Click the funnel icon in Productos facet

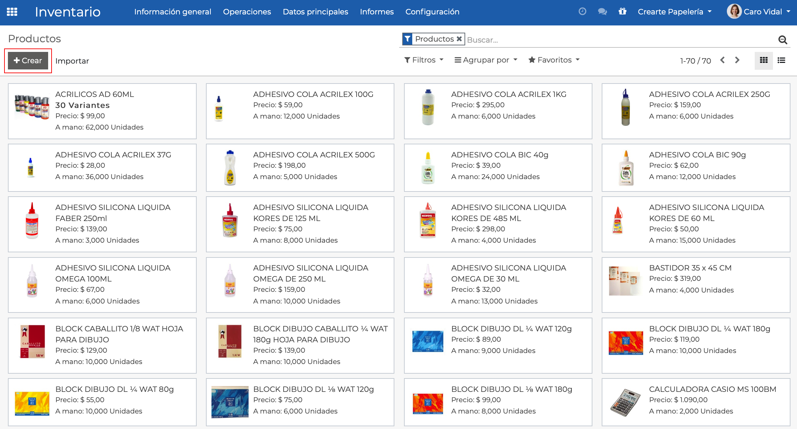pos(407,39)
